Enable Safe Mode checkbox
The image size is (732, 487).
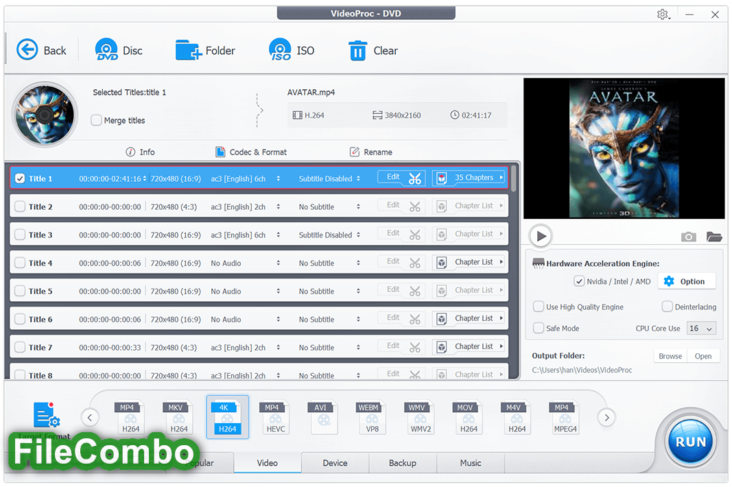point(539,328)
